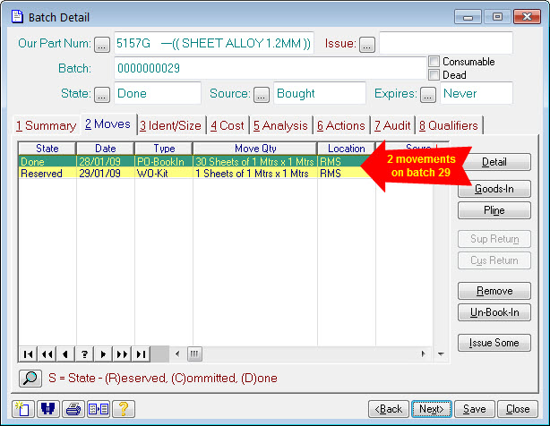Click the 30 Sheets move quantity cell
Viewport: 550px width, 426px height.
254,161
